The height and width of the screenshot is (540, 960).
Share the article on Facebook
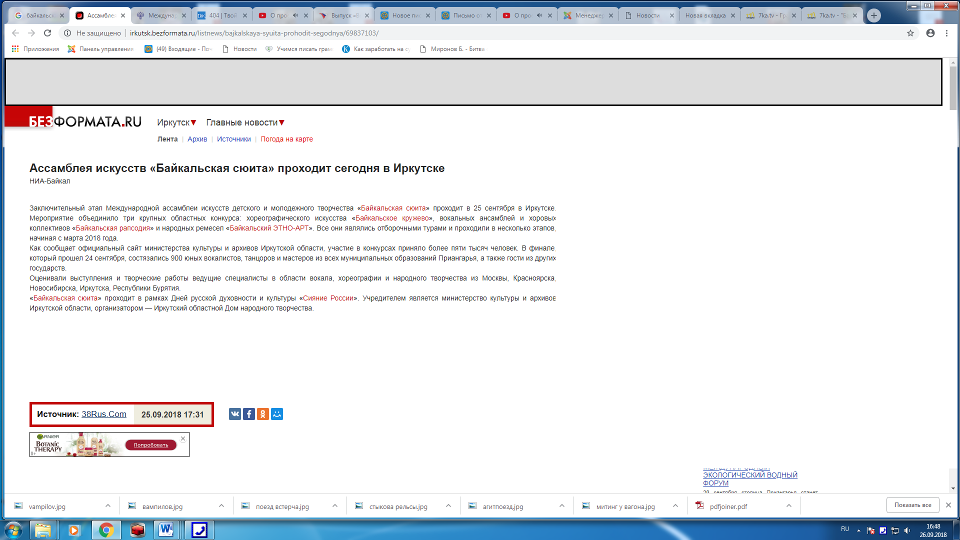248,414
